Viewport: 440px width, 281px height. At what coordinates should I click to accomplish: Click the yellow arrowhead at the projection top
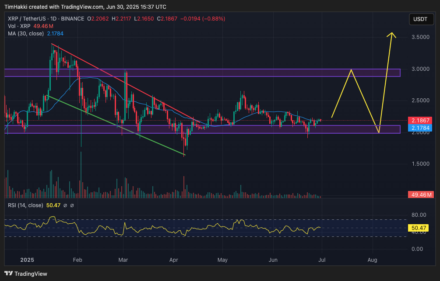point(392,35)
